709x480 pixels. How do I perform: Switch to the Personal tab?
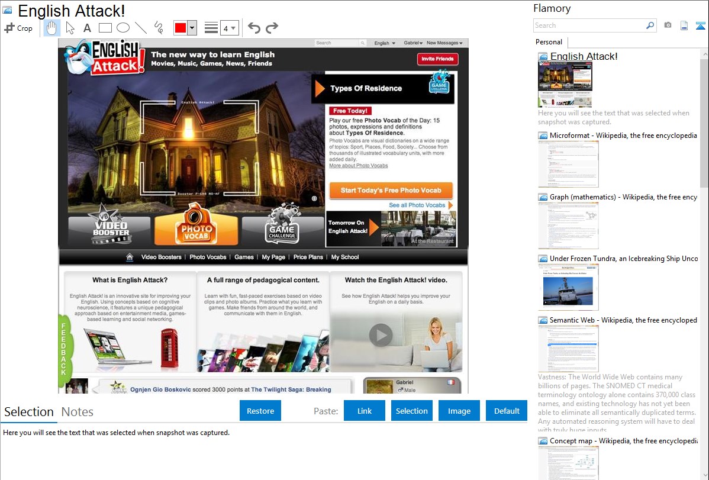tap(549, 42)
